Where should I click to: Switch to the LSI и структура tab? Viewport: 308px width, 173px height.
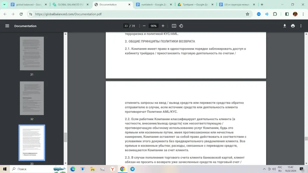click(237, 5)
